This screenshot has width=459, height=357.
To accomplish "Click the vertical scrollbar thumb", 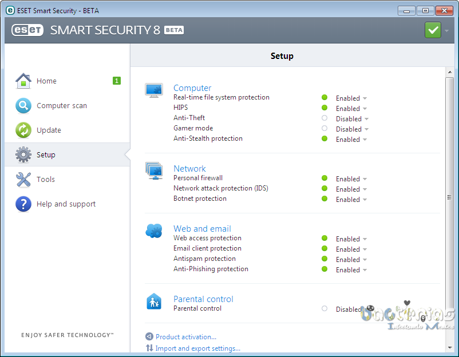I will pyautogui.click(x=449, y=197).
